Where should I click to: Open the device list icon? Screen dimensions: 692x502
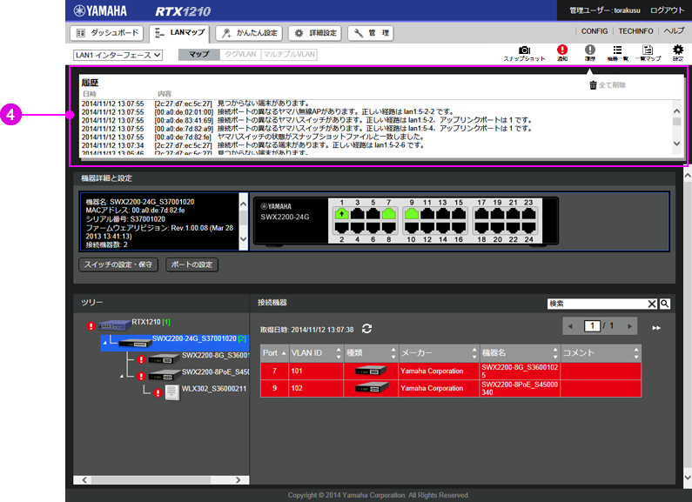pyautogui.click(x=617, y=51)
